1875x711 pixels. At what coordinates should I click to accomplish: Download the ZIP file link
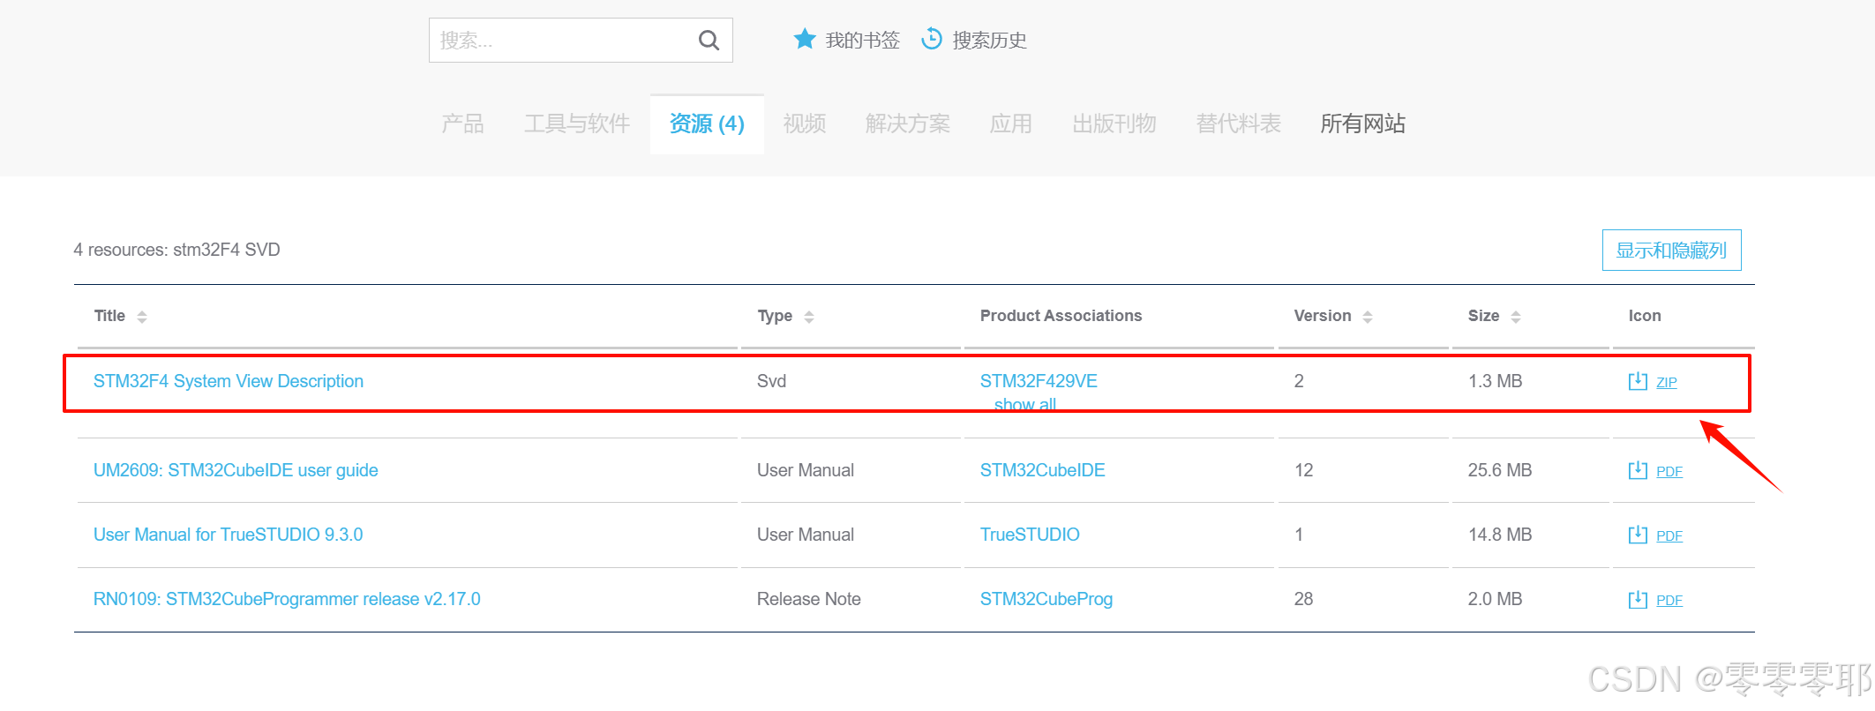tap(1667, 382)
